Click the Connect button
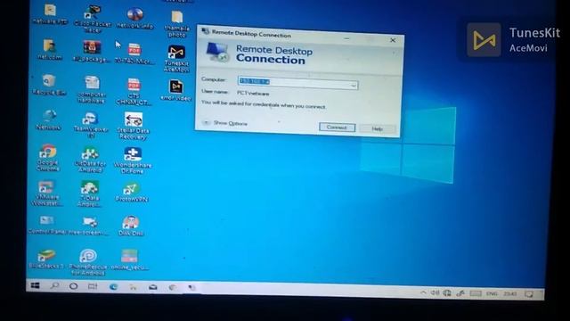The width and height of the screenshot is (570, 321). pyautogui.click(x=337, y=128)
